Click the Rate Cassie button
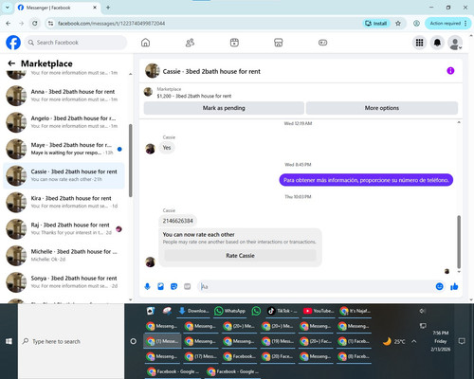Viewport: 474px width, 379px height. (240, 256)
